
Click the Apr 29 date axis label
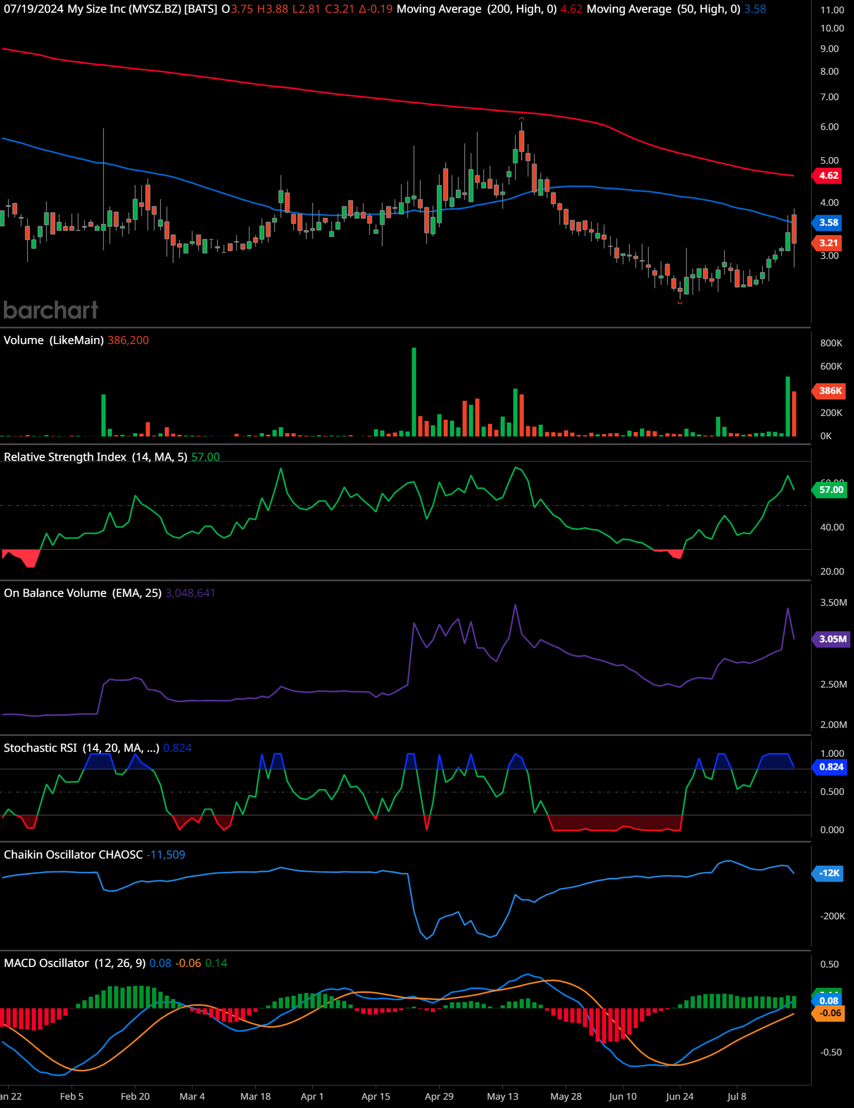point(439,1096)
